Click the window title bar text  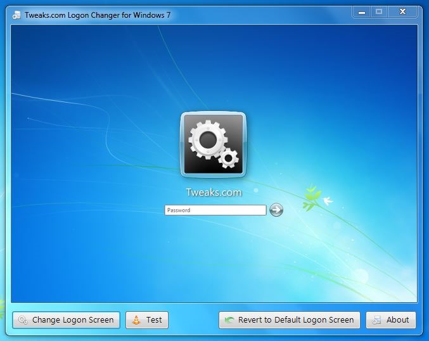(98, 15)
